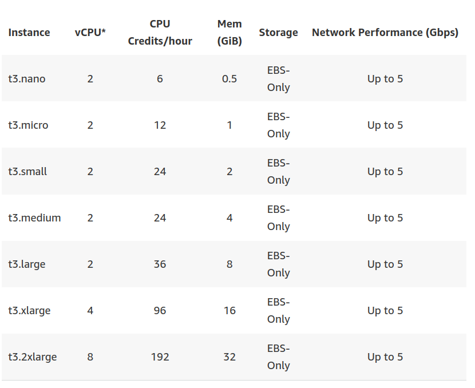Click the t3.micro instance cell
The height and width of the screenshot is (388, 475).
coord(29,125)
